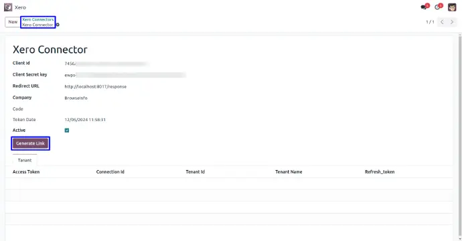
Task: Open the Xero Connectors breadcrumb link
Action: 38,19
